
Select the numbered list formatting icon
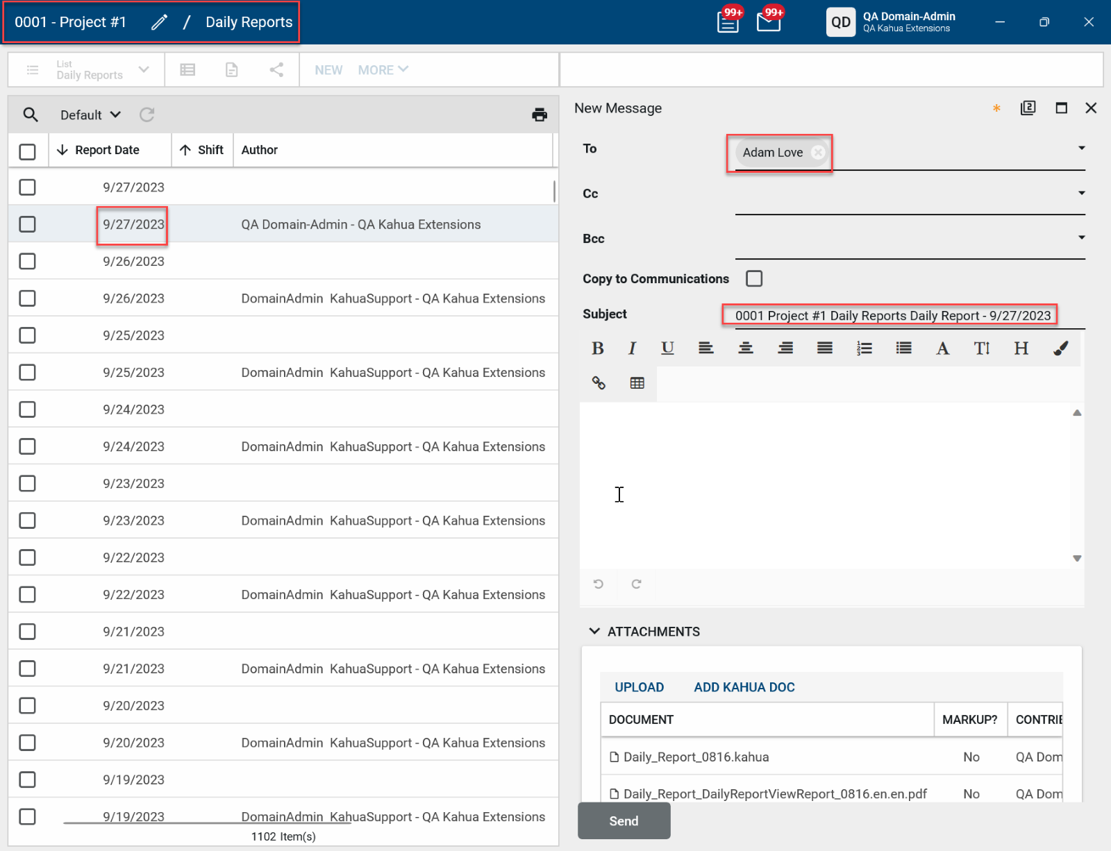point(864,348)
